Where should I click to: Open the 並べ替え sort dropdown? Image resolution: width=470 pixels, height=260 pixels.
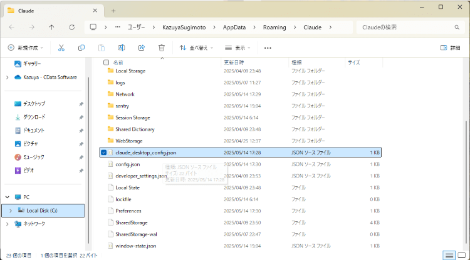196,48
